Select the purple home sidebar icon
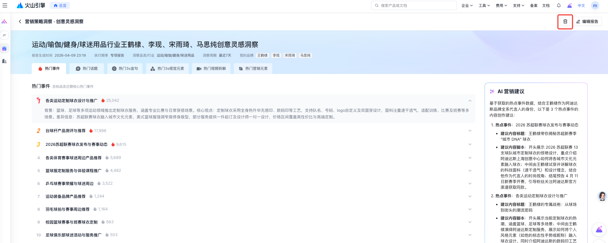The image size is (608, 243). [x=4, y=49]
